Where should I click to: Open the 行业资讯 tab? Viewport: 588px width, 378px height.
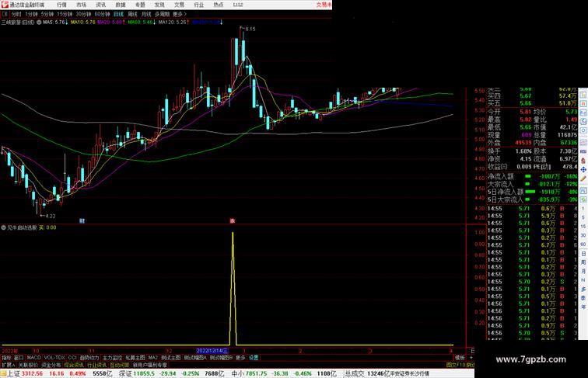pyautogui.click(x=96, y=365)
